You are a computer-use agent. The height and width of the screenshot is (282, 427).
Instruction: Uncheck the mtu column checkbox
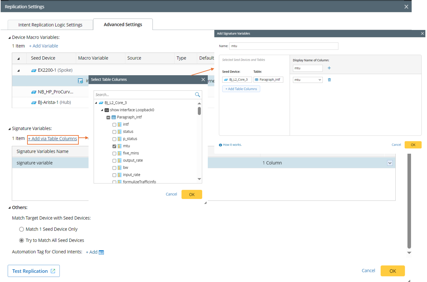114,146
